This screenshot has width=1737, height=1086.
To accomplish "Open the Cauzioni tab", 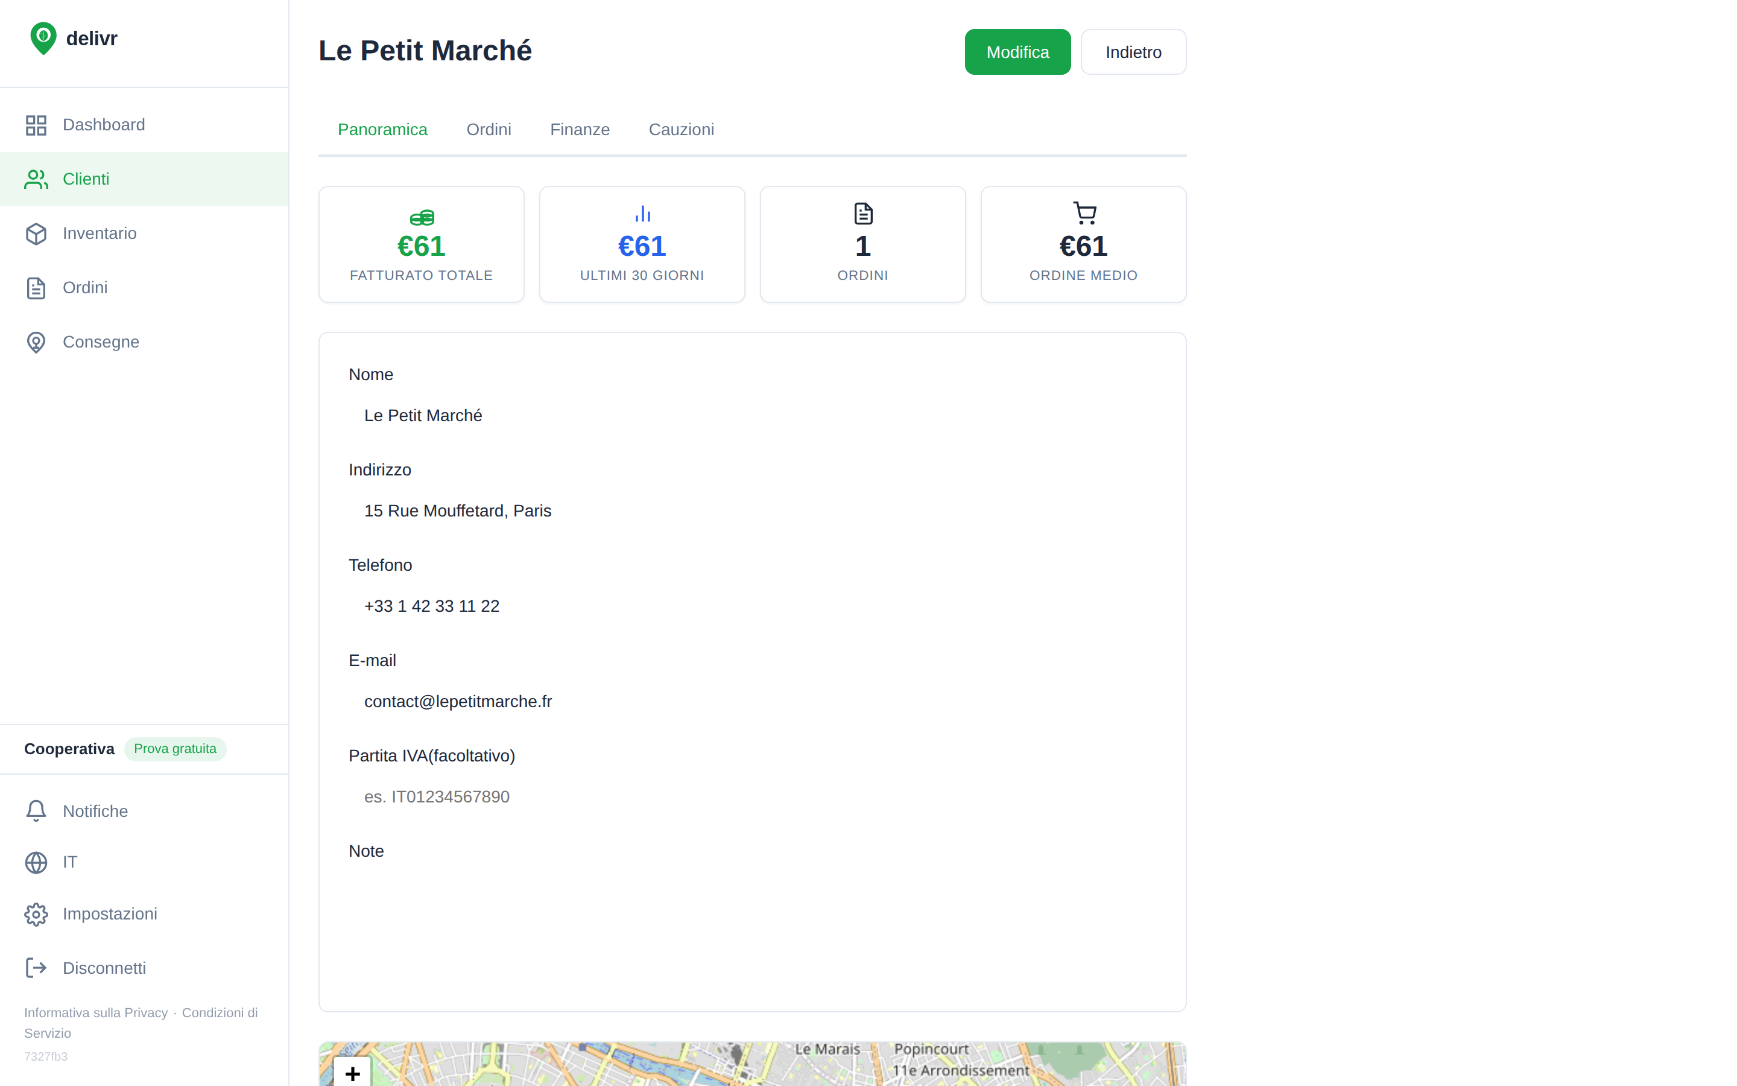I will click(x=681, y=129).
